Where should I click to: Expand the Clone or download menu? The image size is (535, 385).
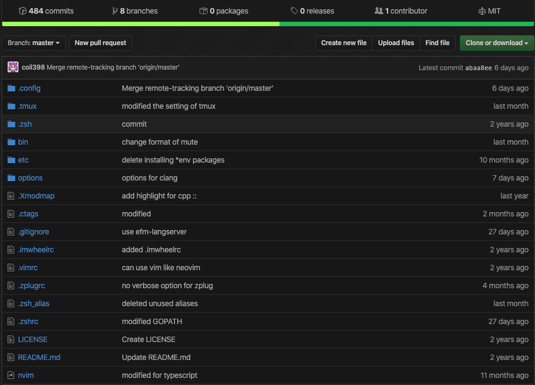pos(497,43)
